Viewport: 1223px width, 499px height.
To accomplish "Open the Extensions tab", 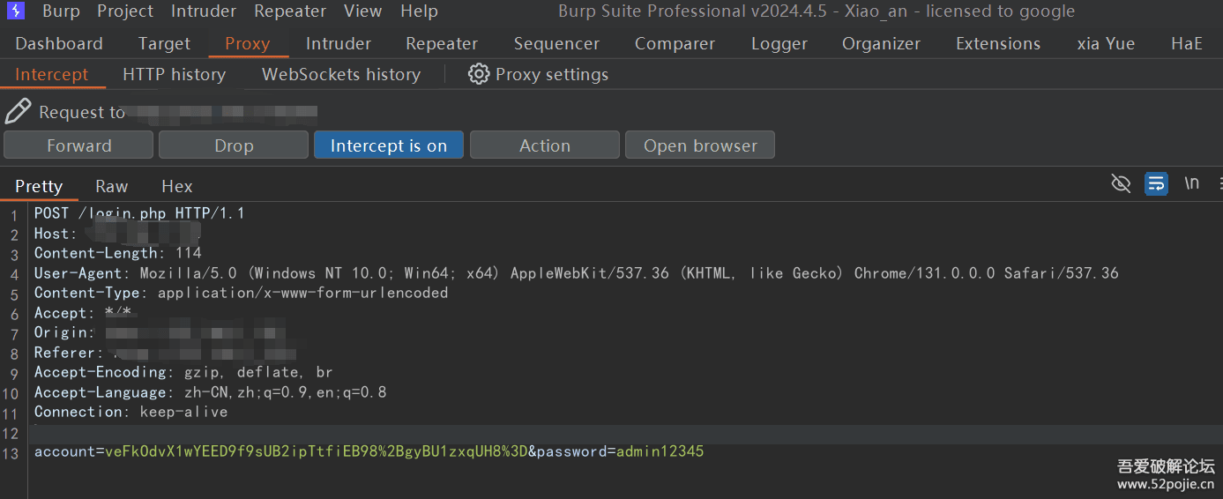I will [998, 43].
